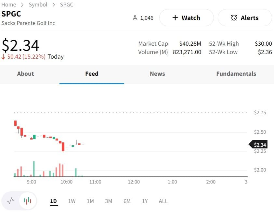
Task: Open the Feed tab
Action: [92, 74]
